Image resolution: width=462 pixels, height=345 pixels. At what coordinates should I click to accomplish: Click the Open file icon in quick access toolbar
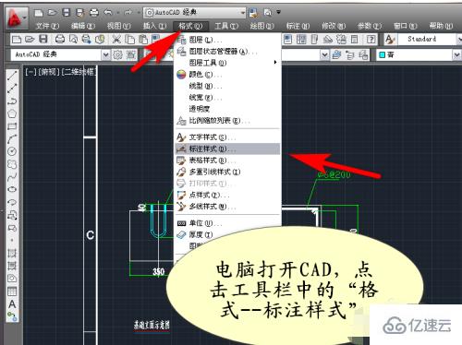point(52,13)
